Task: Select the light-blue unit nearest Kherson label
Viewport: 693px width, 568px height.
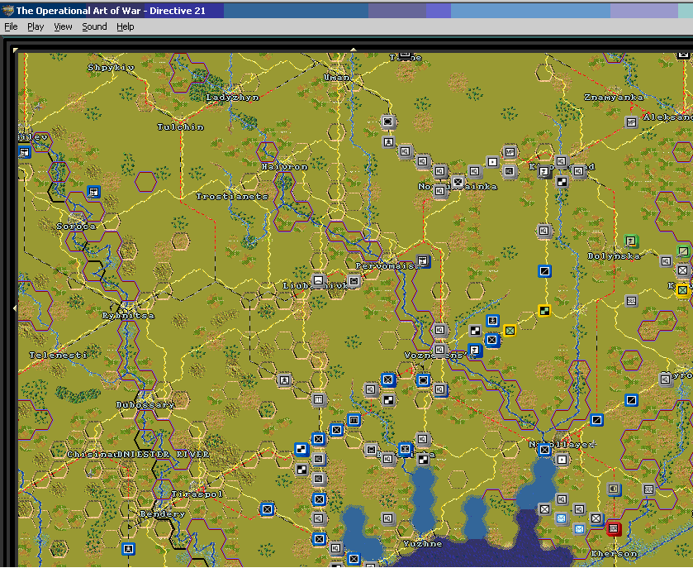Action: tap(579, 528)
